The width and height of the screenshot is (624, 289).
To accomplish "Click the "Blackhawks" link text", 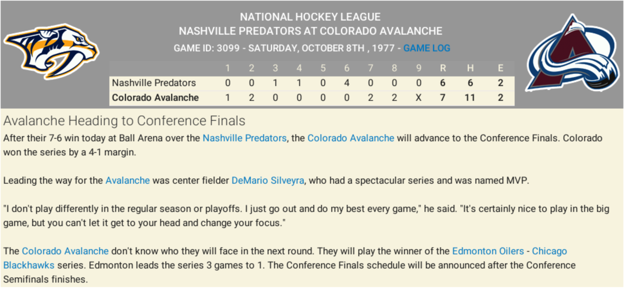I will [29, 265].
